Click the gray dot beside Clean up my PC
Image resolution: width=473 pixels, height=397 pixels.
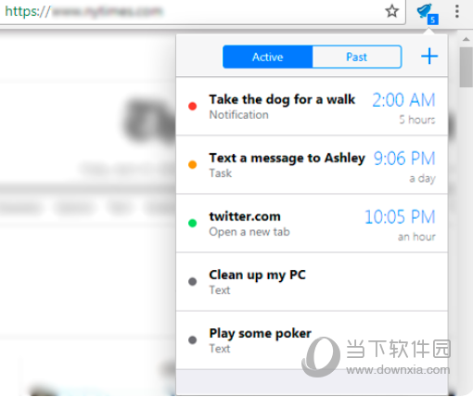[192, 281]
